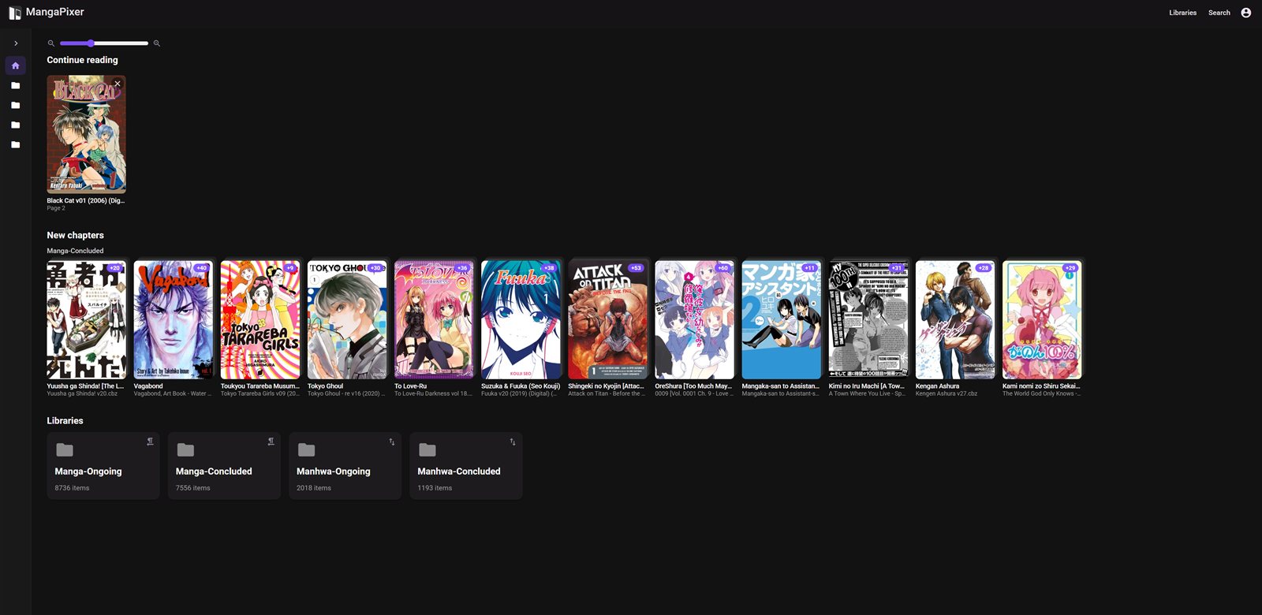The height and width of the screenshot is (615, 1262).
Task: Click the zoom-out magnifier beside the slider
Action: click(51, 43)
